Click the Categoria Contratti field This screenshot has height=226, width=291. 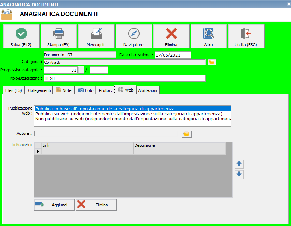tap(124, 62)
